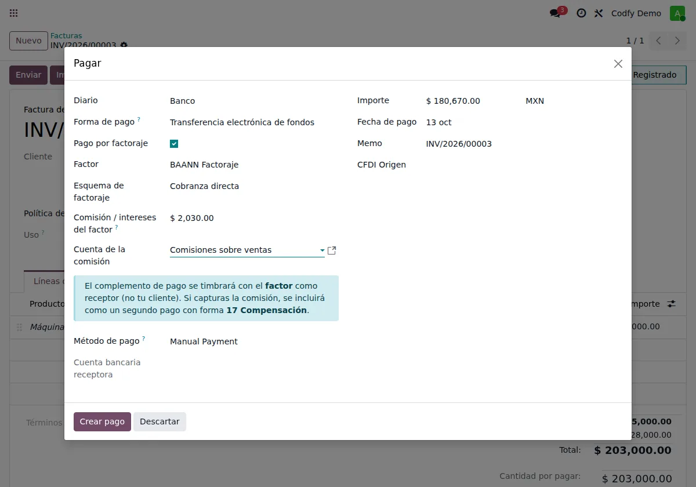
Task: Open the Diario field showing Banco
Action: tap(254, 101)
